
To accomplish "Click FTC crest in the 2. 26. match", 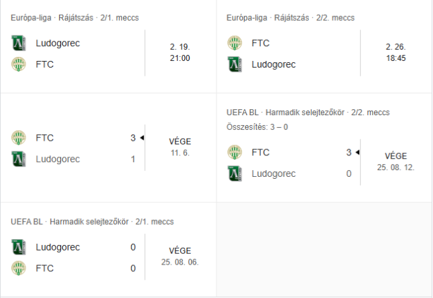I will tap(235, 44).
